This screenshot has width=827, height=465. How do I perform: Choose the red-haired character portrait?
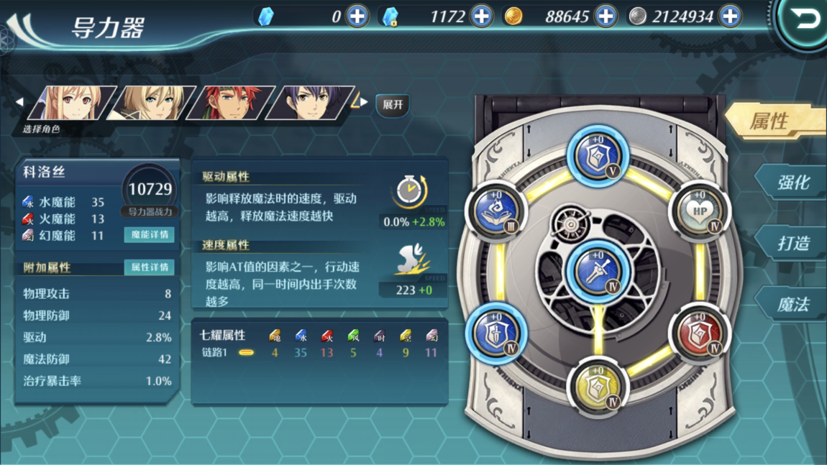point(231,103)
